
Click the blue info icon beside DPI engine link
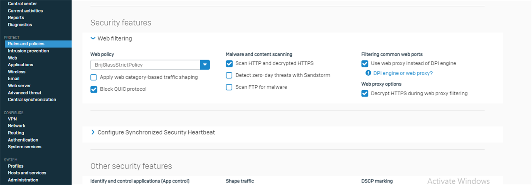point(368,73)
